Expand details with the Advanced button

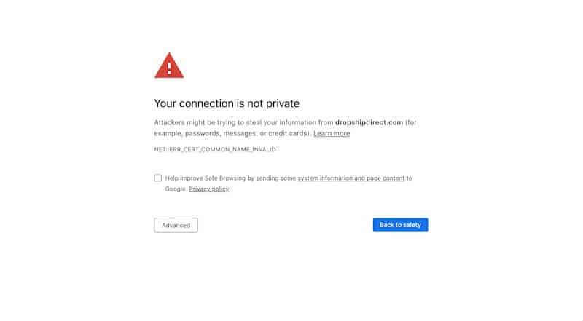coord(176,225)
